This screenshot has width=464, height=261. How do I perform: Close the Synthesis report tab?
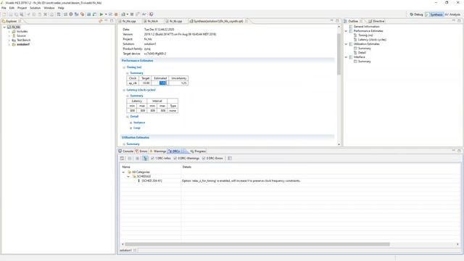246,21
